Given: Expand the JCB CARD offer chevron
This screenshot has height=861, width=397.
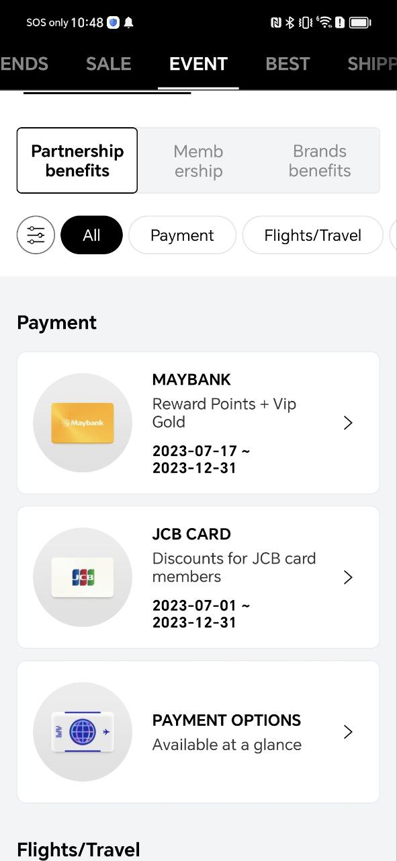Looking at the screenshot, I should click(x=348, y=577).
